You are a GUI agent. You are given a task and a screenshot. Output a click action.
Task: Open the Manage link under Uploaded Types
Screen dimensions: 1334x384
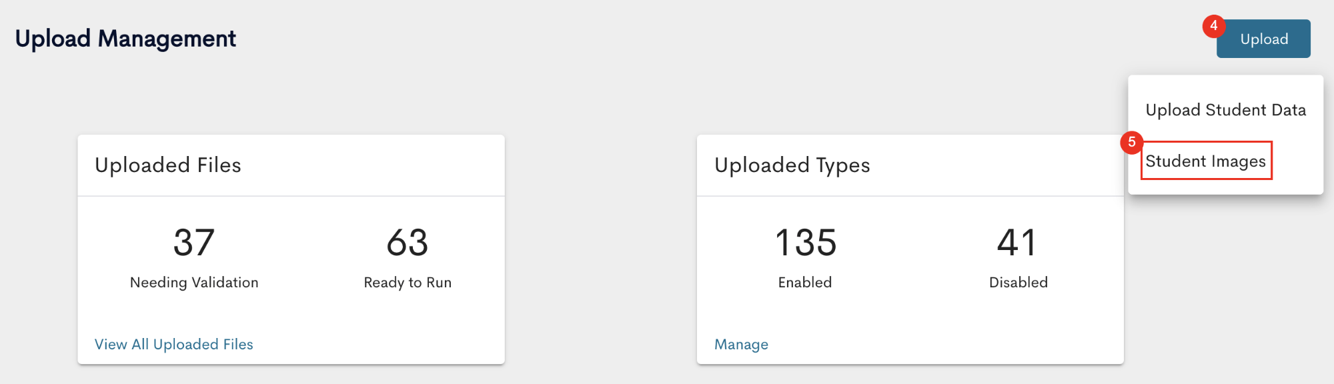point(741,344)
